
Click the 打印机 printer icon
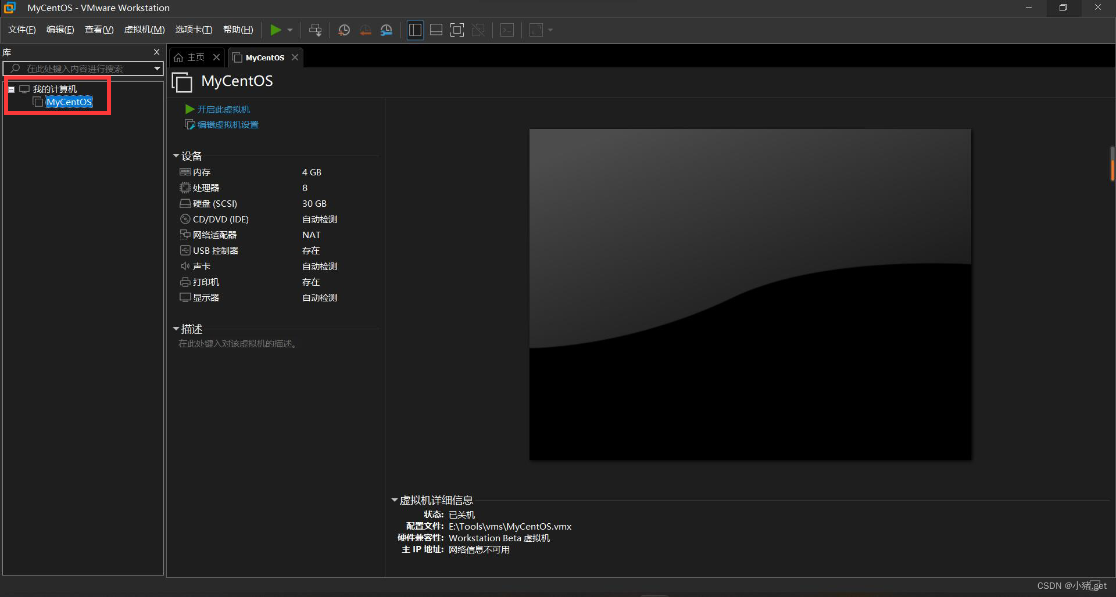(x=185, y=282)
